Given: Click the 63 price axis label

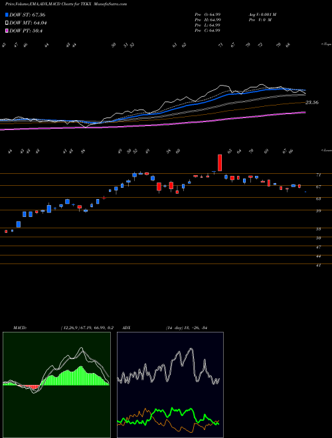Looking at the screenshot, I should click(318, 199).
